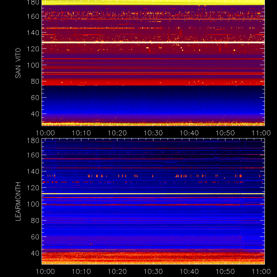Click Learmonth plot's 10:30 time label
This screenshot has height=277, width=277.
point(153,271)
